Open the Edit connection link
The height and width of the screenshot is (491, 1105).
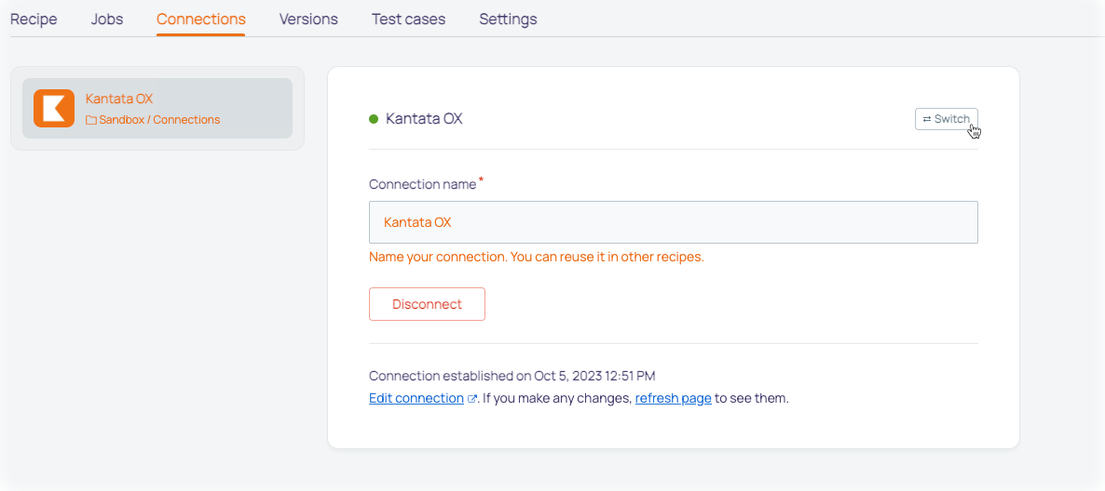click(416, 398)
